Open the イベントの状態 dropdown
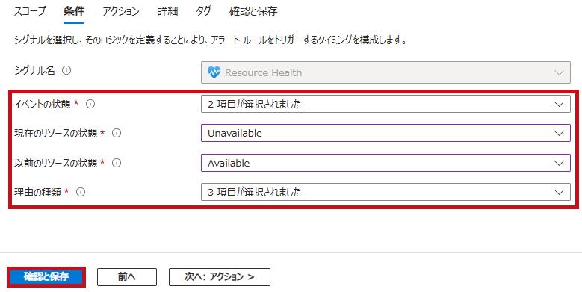This screenshot has height=292, width=582. click(386, 105)
